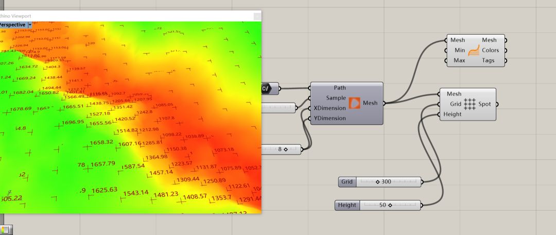Click the Spot output grip

click(x=497, y=104)
